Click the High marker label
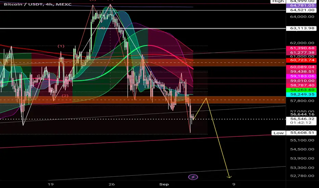The height and width of the screenshot is (188, 319). pos(278,1)
